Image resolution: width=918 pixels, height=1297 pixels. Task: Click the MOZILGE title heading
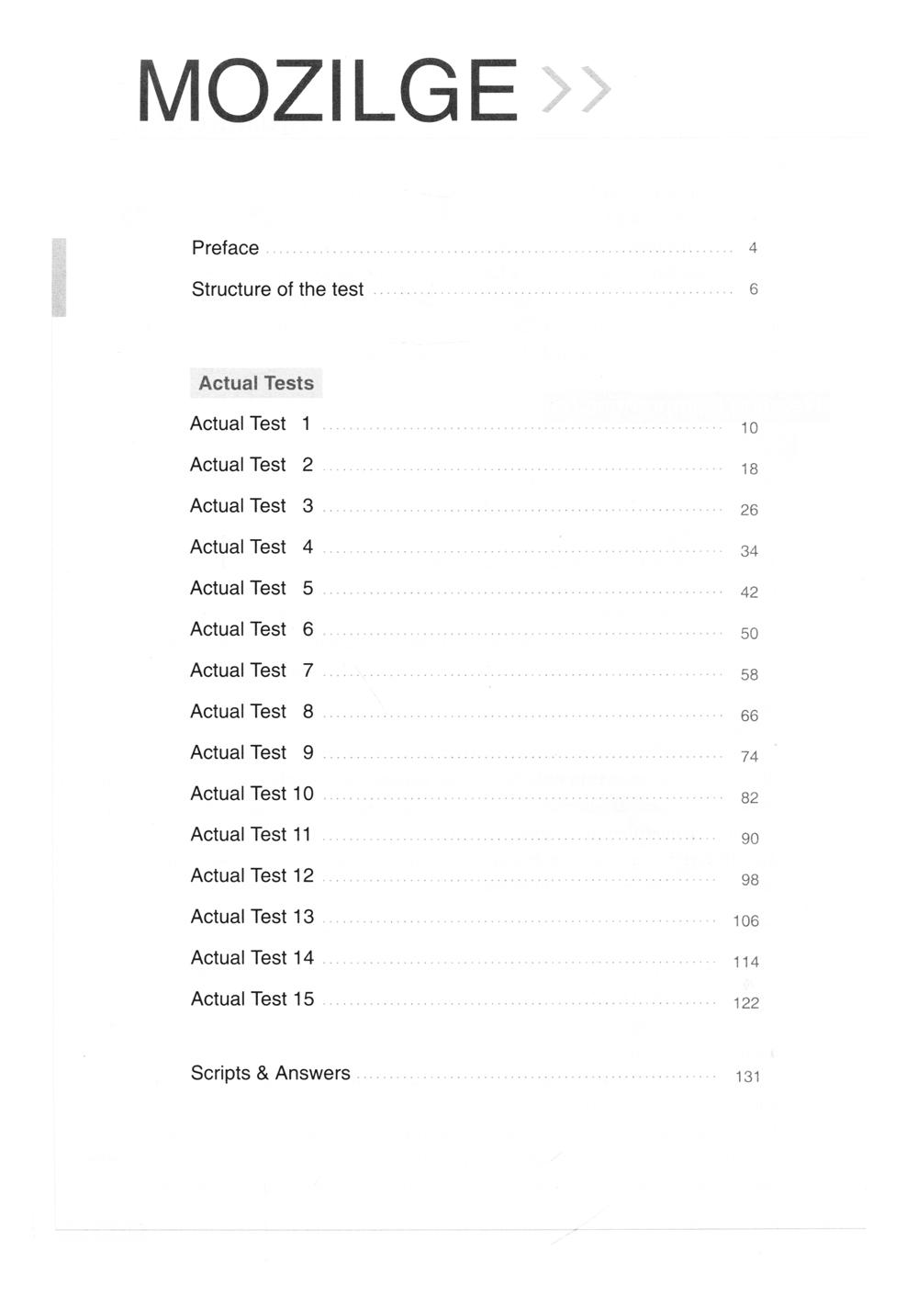328,90
